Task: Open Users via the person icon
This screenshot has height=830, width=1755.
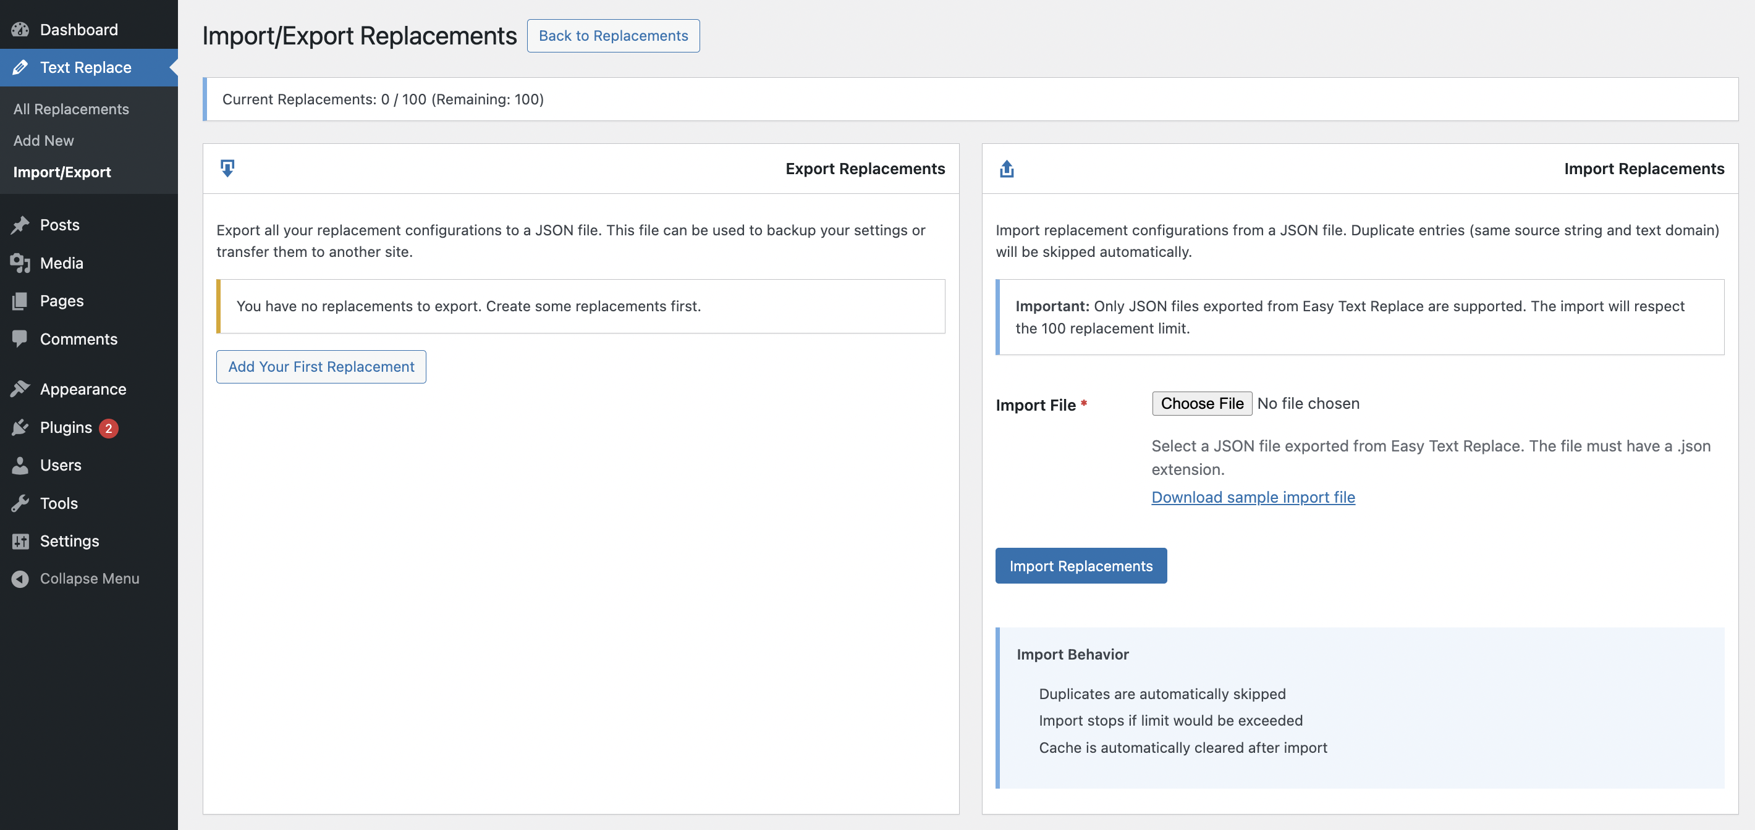Action: coord(20,465)
